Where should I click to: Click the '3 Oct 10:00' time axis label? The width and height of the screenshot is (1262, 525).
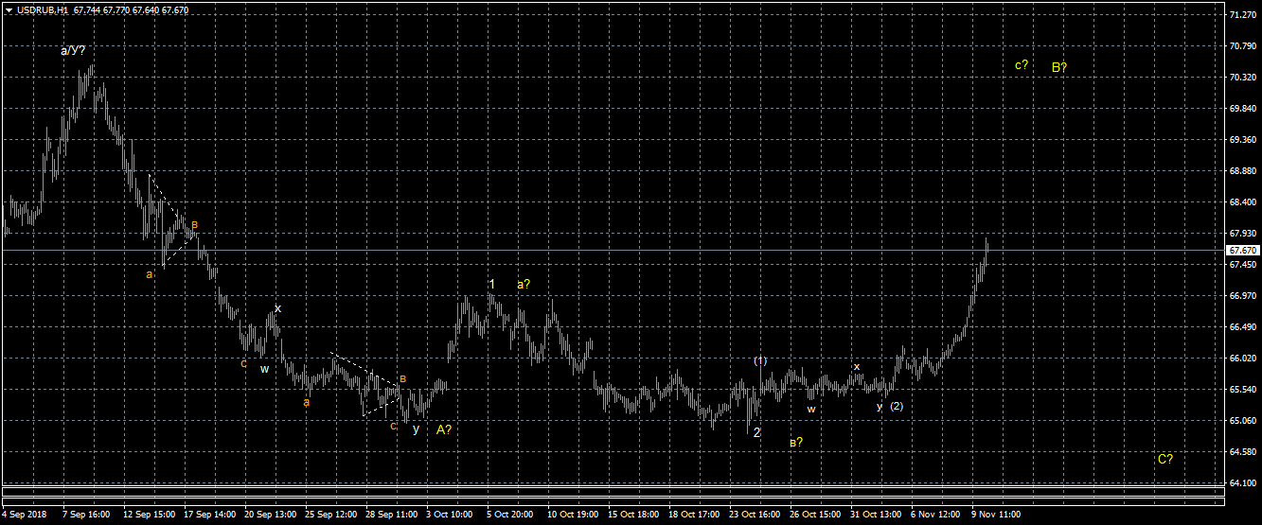click(x=451, y=515)
